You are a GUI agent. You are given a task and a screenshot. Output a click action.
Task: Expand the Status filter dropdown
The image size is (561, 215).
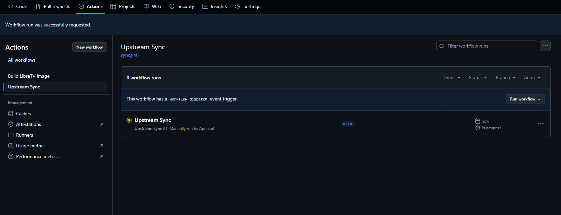click(x=477, y=78)
